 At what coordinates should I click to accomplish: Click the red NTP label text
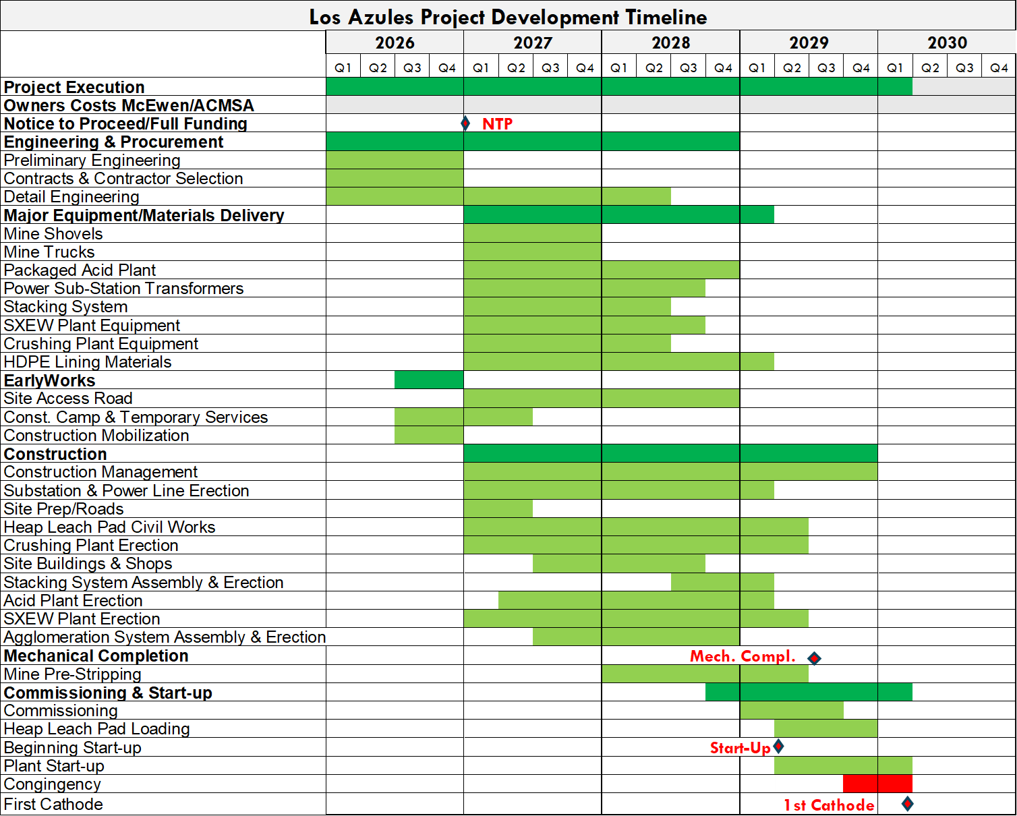[497, 123]
